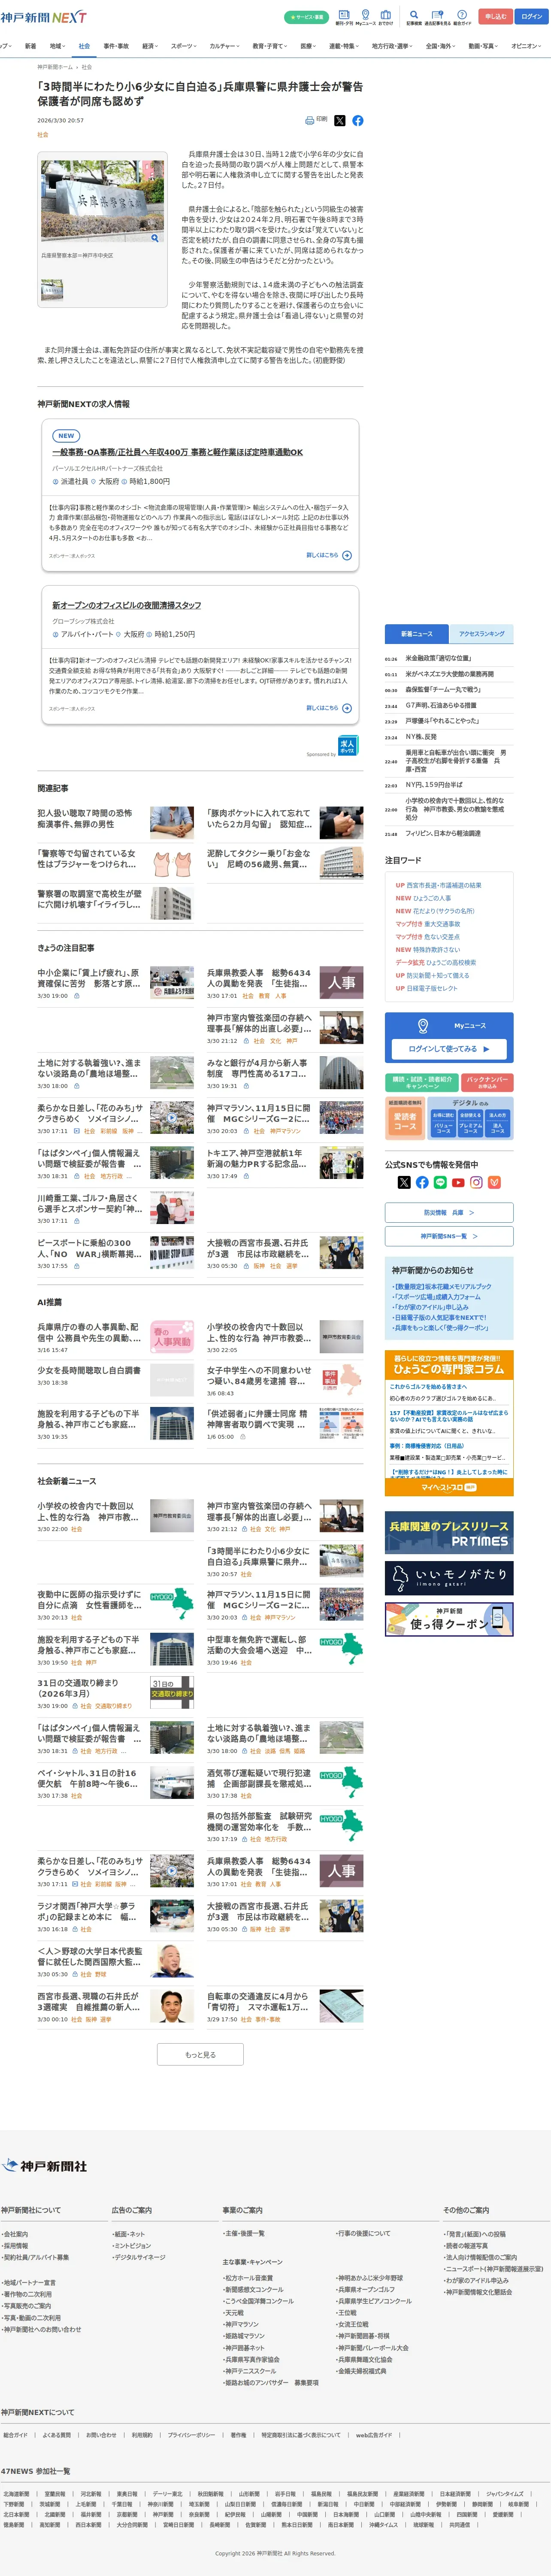
Task: Share article on Facebook icon
Action: pyautogui.click(x=358, y=120)
